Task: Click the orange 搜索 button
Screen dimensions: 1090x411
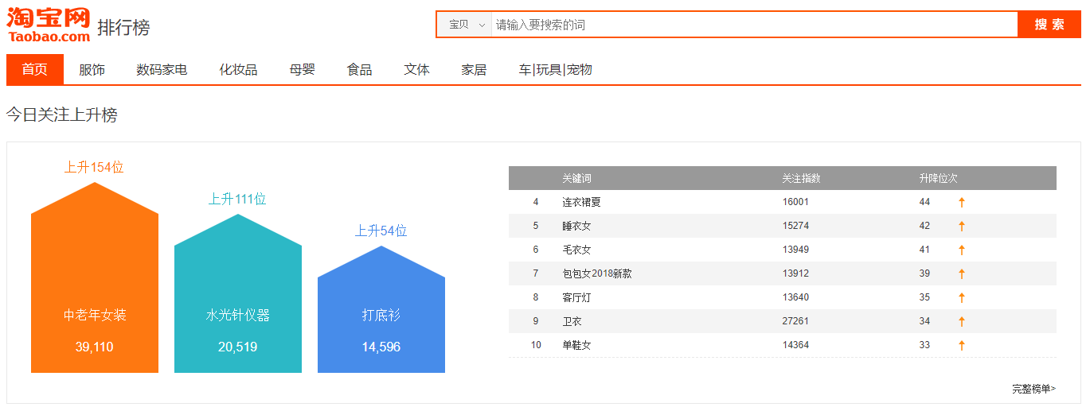Action: pos(1049,25)
